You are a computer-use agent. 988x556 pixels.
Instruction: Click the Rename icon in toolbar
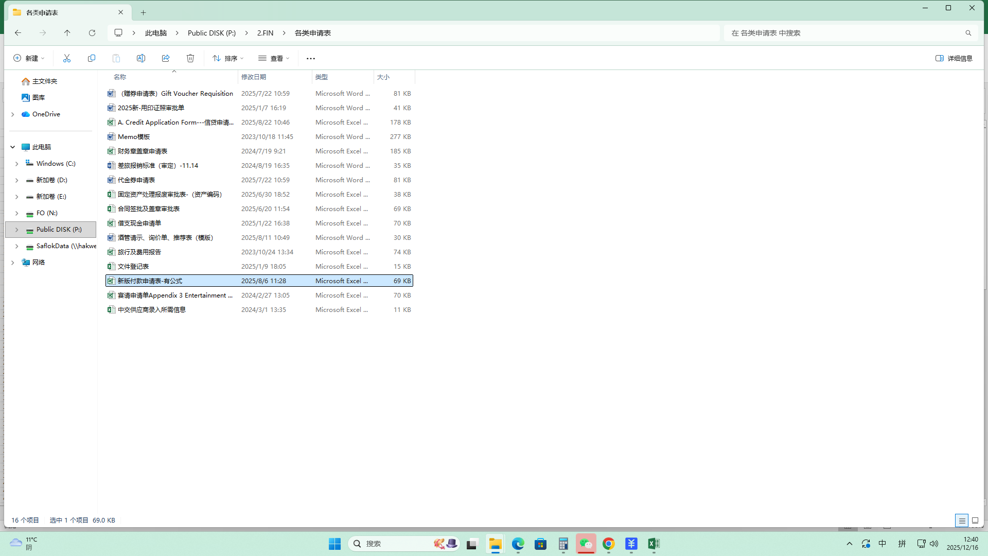pos(141,58)
